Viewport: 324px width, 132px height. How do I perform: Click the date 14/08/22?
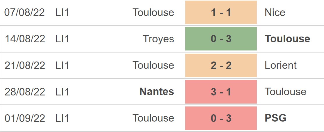[25, 39]
